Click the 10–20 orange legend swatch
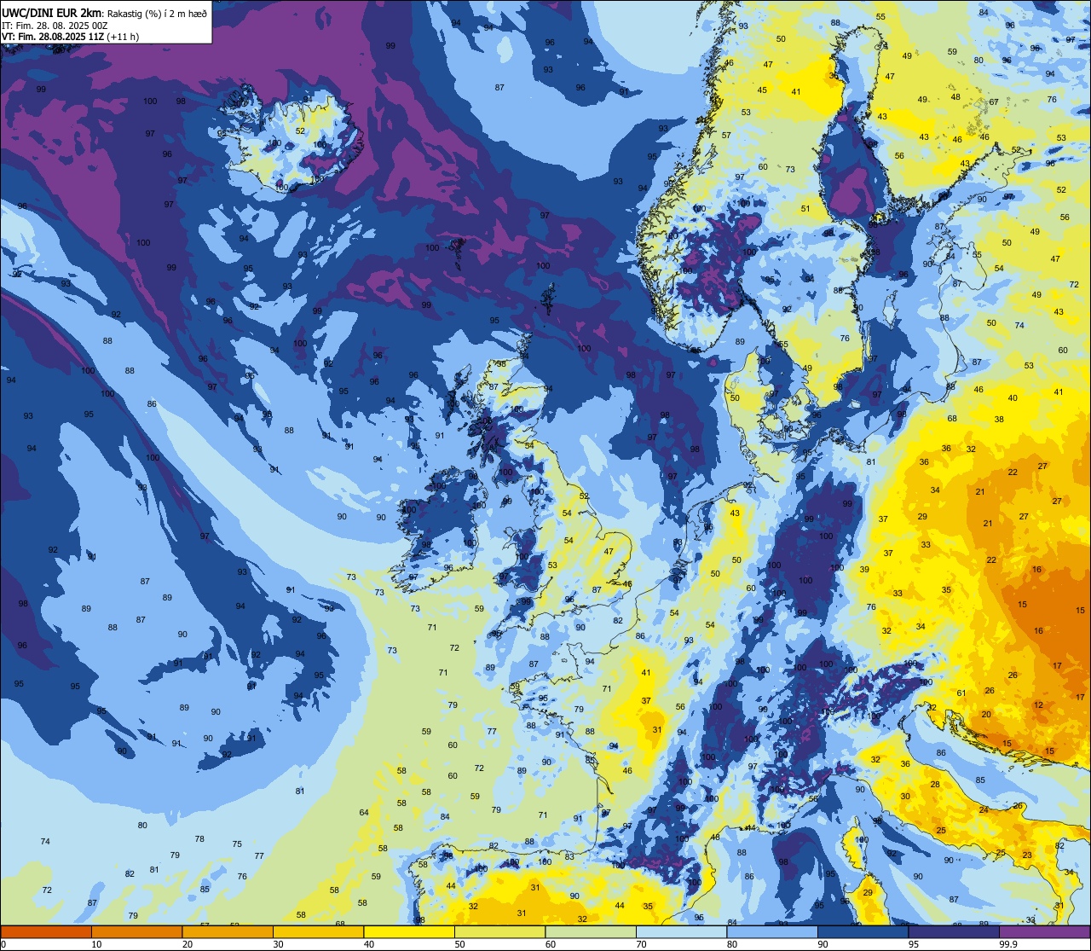1091x951 pixels. pos(136,931)
